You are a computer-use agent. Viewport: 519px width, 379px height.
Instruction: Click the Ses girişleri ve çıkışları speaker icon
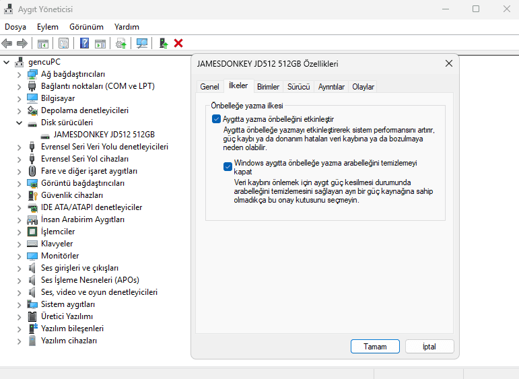[32, 268]
